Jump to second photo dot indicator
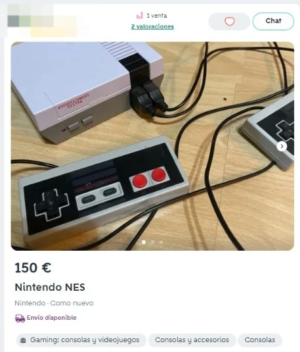 click(x=152, y=242)
